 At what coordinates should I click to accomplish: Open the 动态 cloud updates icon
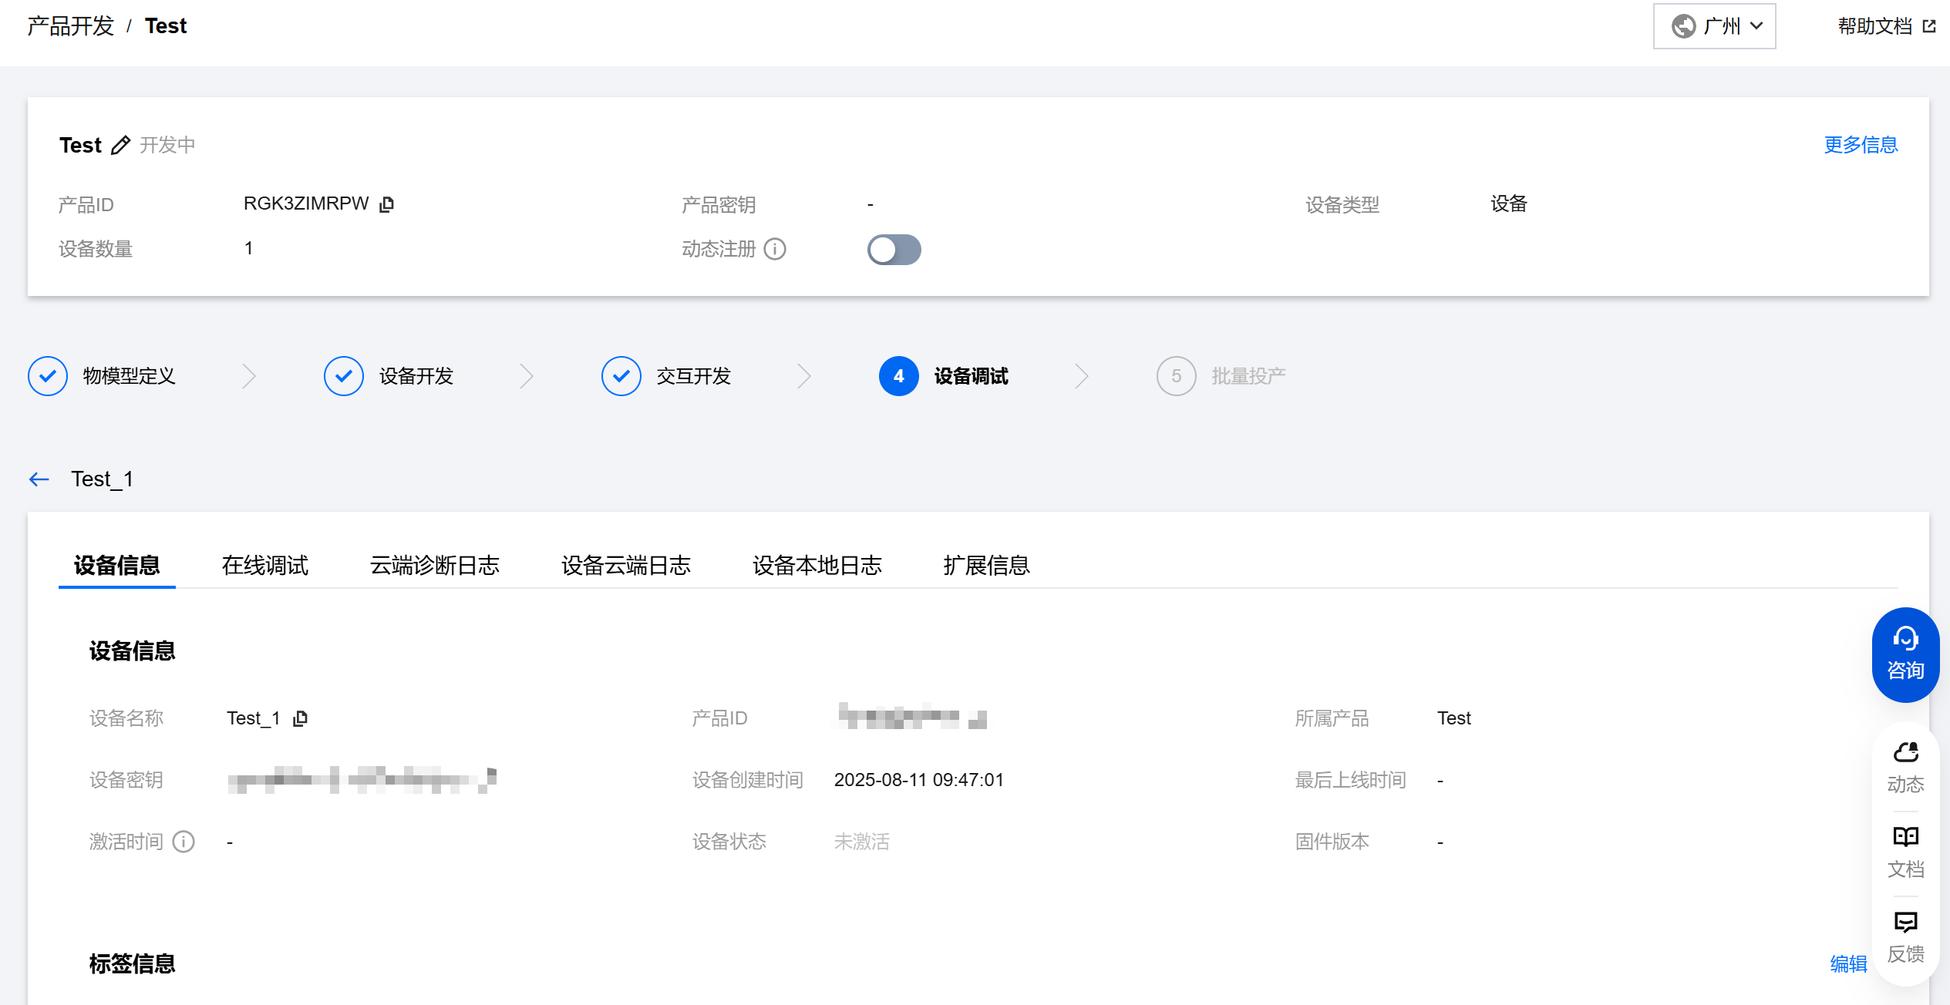[1905, 767]
